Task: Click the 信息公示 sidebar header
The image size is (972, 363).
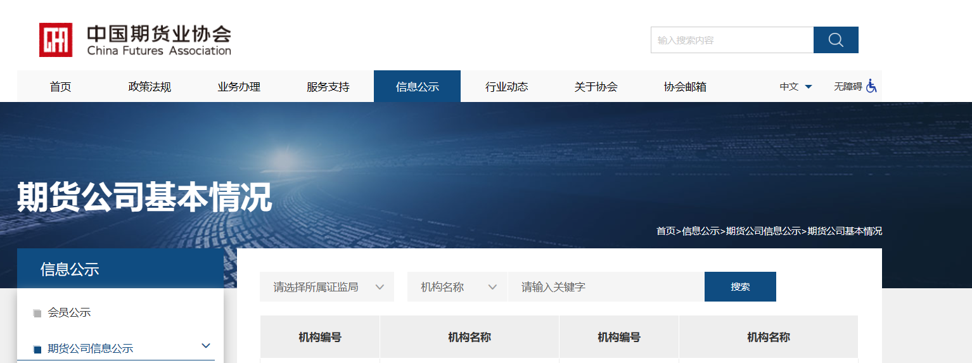Action: [x=120, y=269]
